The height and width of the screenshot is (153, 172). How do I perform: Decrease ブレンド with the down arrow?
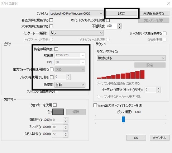pyautogui.click(x=66, y=129)
